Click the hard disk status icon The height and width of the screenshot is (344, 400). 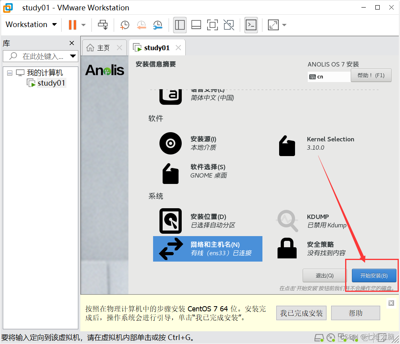click(319, 338)
